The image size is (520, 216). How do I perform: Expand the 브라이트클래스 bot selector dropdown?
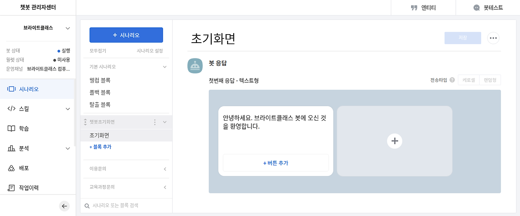68,28
